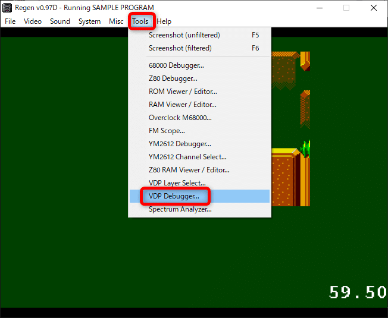Open Z80 RAM Viewer / Editor

pyautogui.click(x=199, y=170)
